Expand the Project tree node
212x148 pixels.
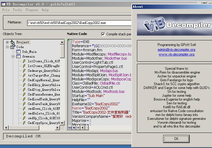point(7,42)
